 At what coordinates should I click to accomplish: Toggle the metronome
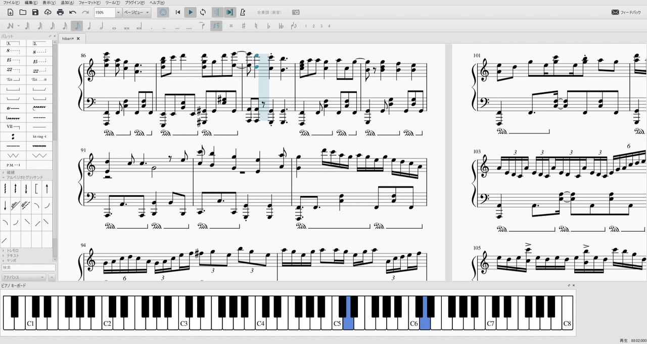coord(243,12)
